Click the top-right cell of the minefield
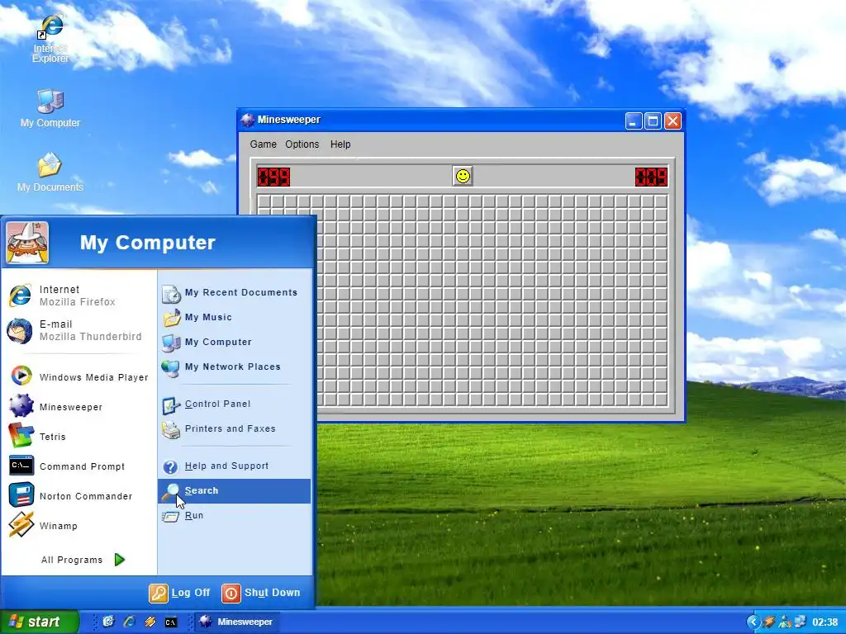This screenshot has height=634, width=846. tap(661, 201)
